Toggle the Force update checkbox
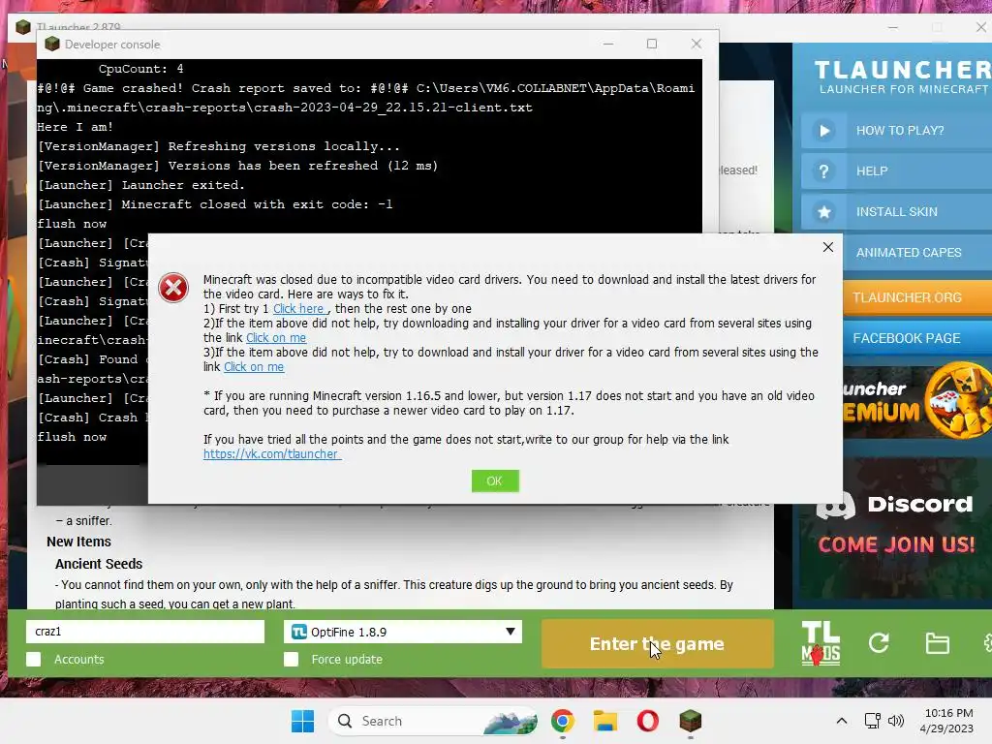Viewport: 992px width, 744px height. pos(291,659)
